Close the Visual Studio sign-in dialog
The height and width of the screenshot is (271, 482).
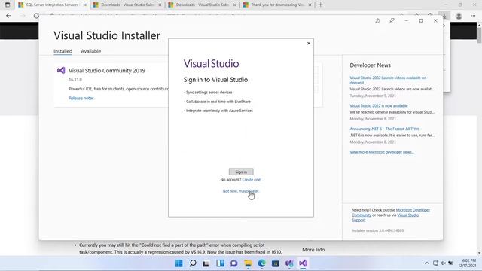[309, 44]
